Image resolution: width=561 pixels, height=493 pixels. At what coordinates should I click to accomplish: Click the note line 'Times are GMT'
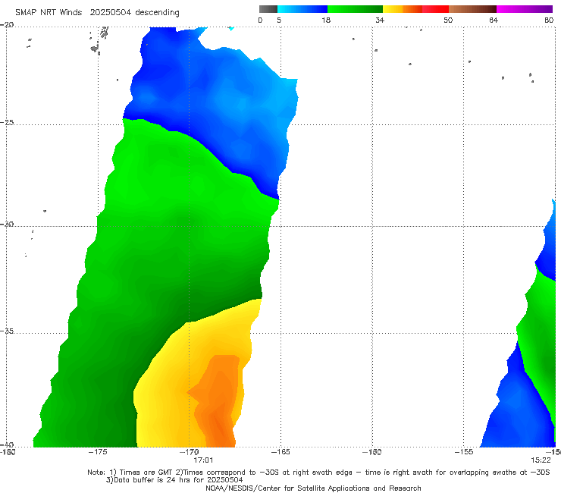tap(146, 473)
